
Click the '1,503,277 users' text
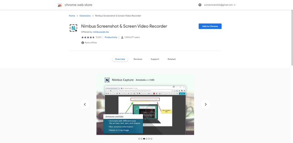pyautogui.click(x=132, y=37)
